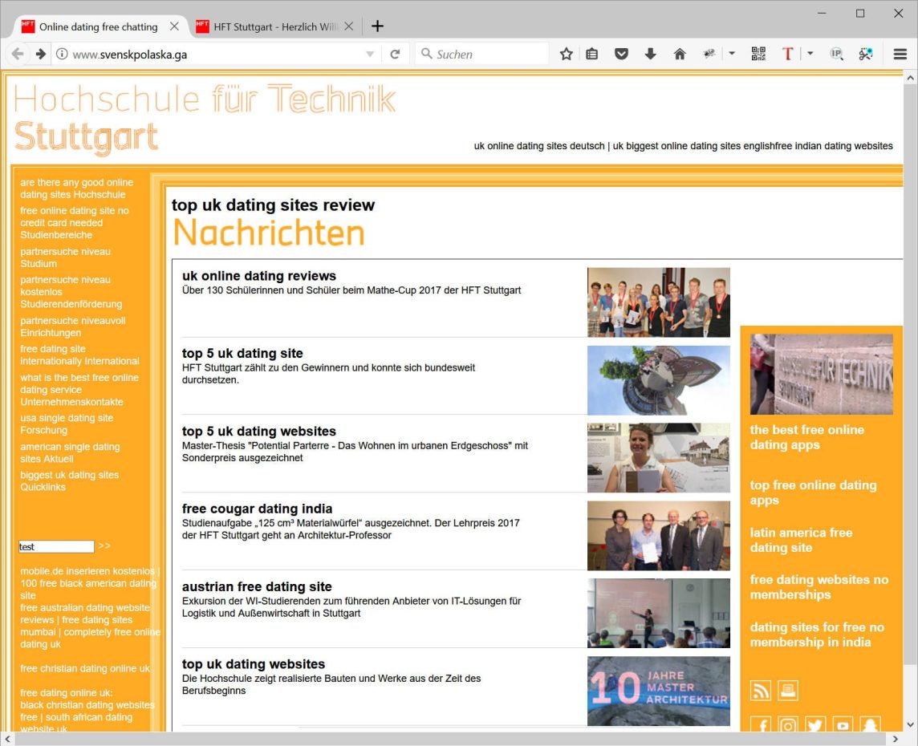Save page to Pocket
Screen dimensions: 918x746
(621, 54)
